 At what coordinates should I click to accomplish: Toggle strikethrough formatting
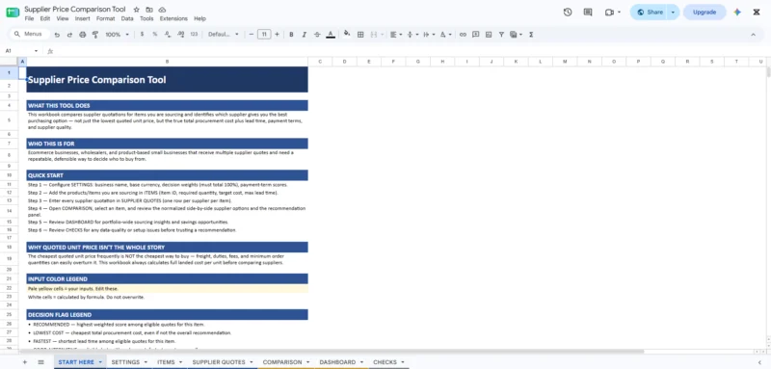[317, 35]
